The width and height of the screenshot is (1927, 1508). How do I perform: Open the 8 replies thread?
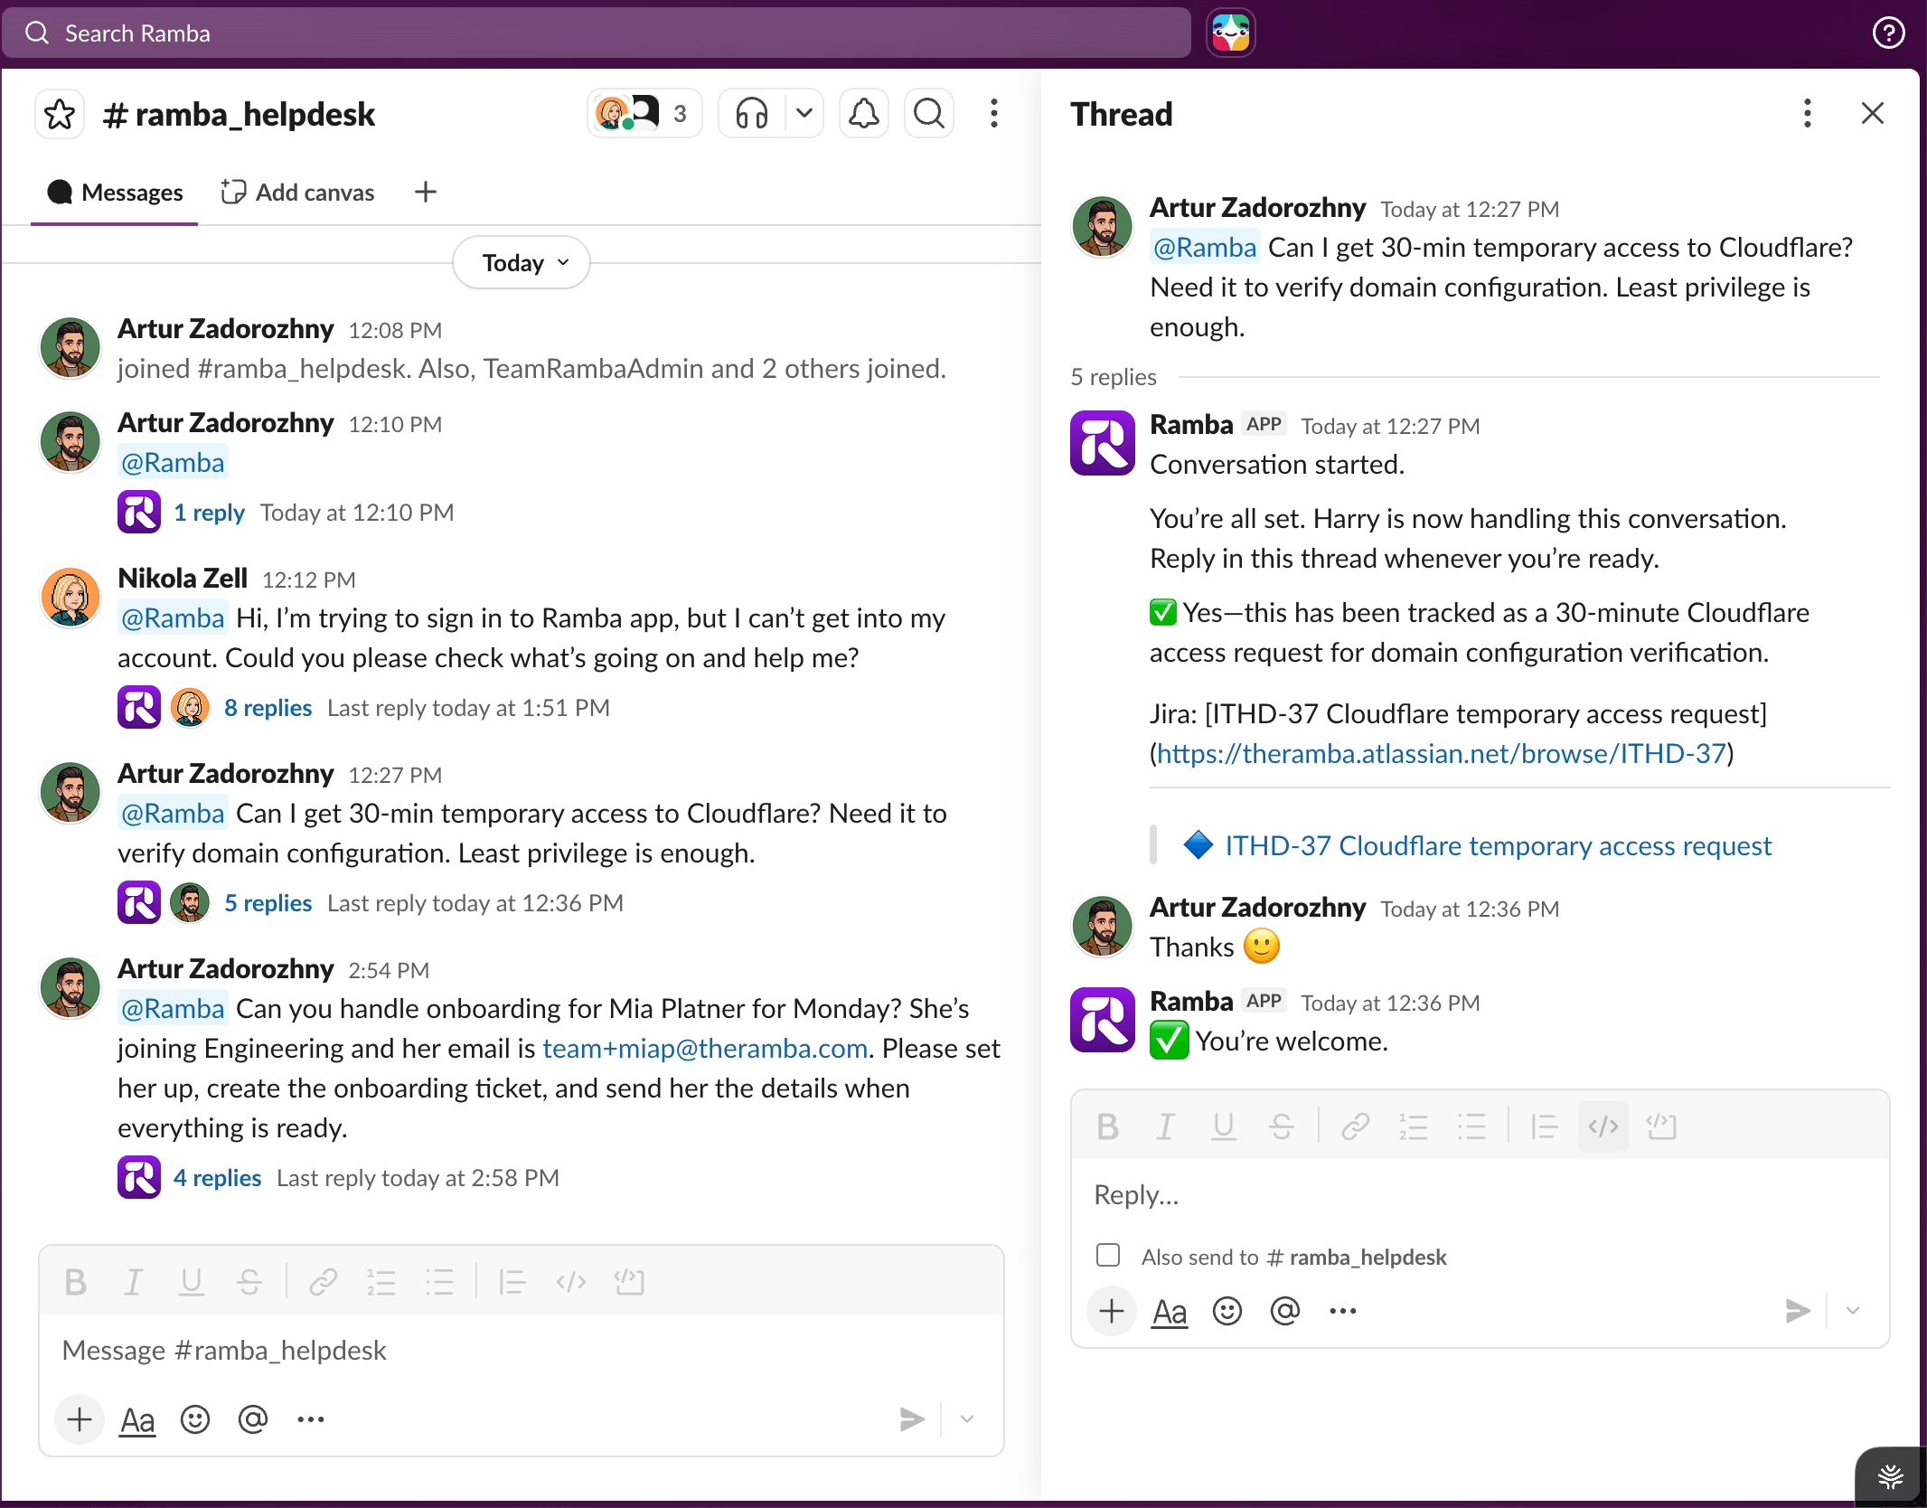pos(268,708)
